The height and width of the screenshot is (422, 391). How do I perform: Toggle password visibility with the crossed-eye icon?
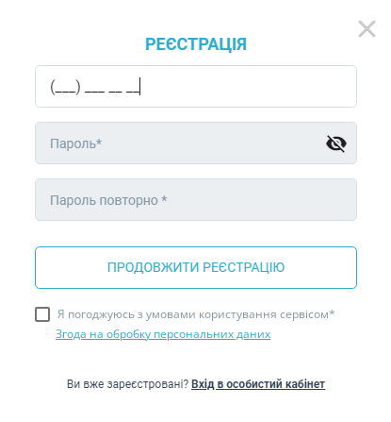click(x=336, y=143)
